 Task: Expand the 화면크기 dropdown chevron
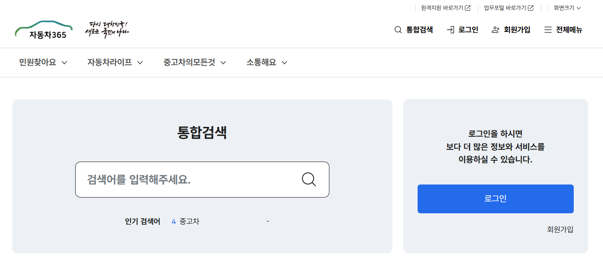pyautogui.click(x=579, y=8)
